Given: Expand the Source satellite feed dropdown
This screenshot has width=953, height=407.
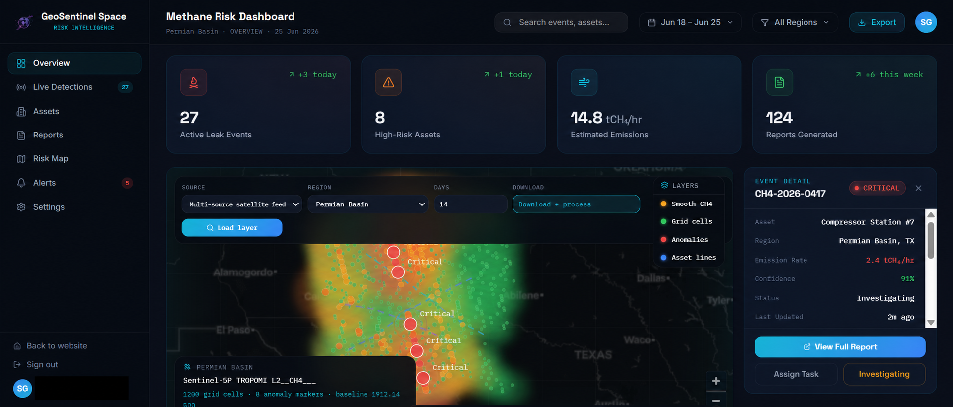Looking at the screenshot, I should point(242,204).
